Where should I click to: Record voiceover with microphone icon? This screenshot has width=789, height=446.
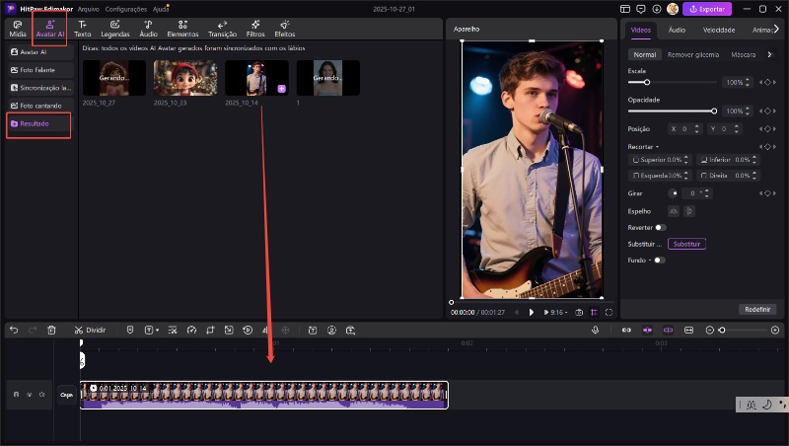pyautogui.click(x=596, y=330)
